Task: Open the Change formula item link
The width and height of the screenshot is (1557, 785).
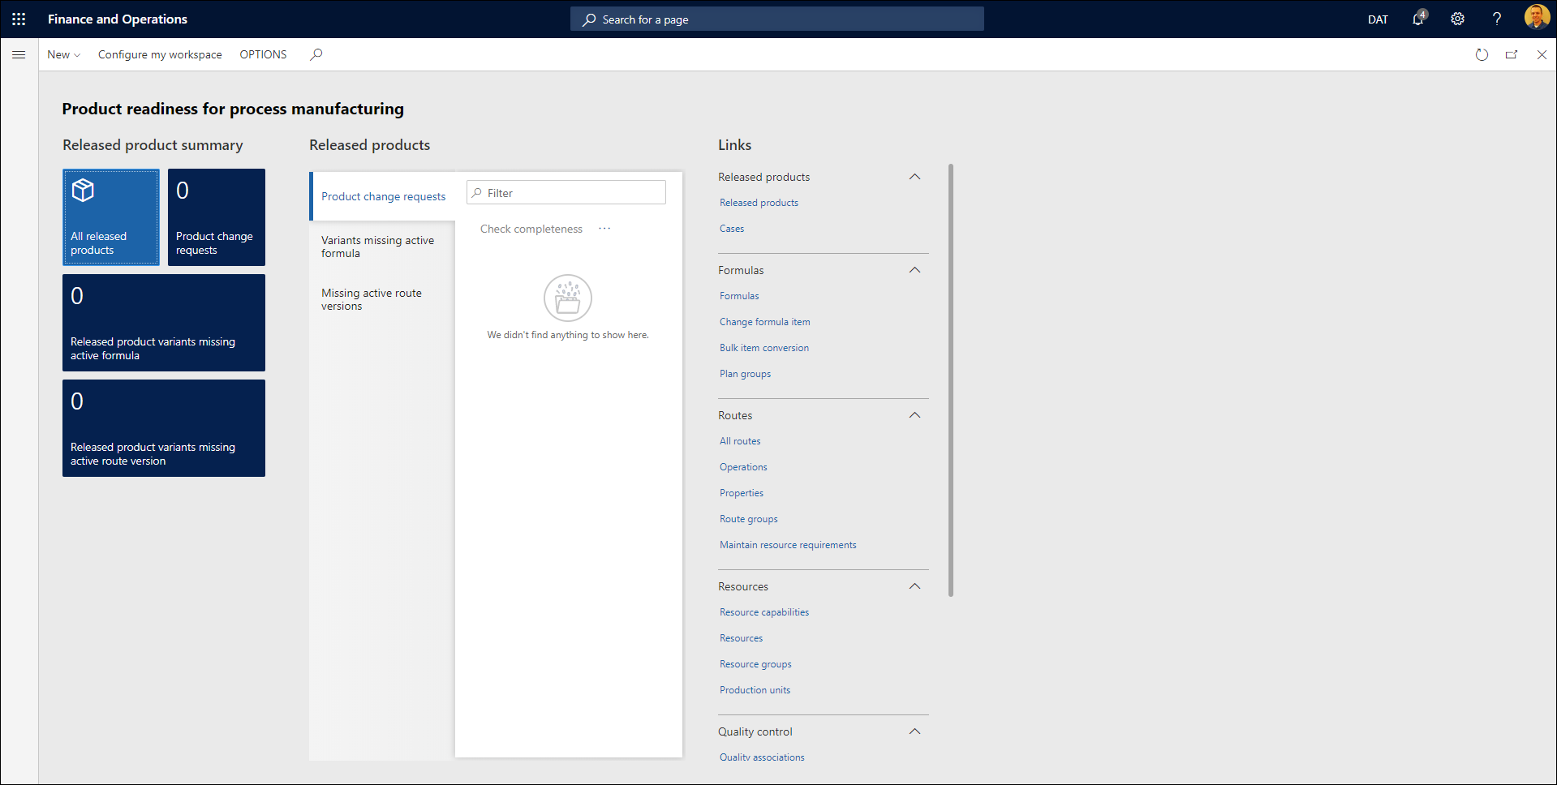Action: click(765, 322)
